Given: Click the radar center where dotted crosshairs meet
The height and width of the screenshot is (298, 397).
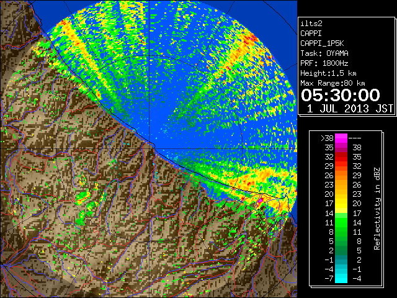Looking at the screenshot, I should pyautogui.click(x=149, y=149).
